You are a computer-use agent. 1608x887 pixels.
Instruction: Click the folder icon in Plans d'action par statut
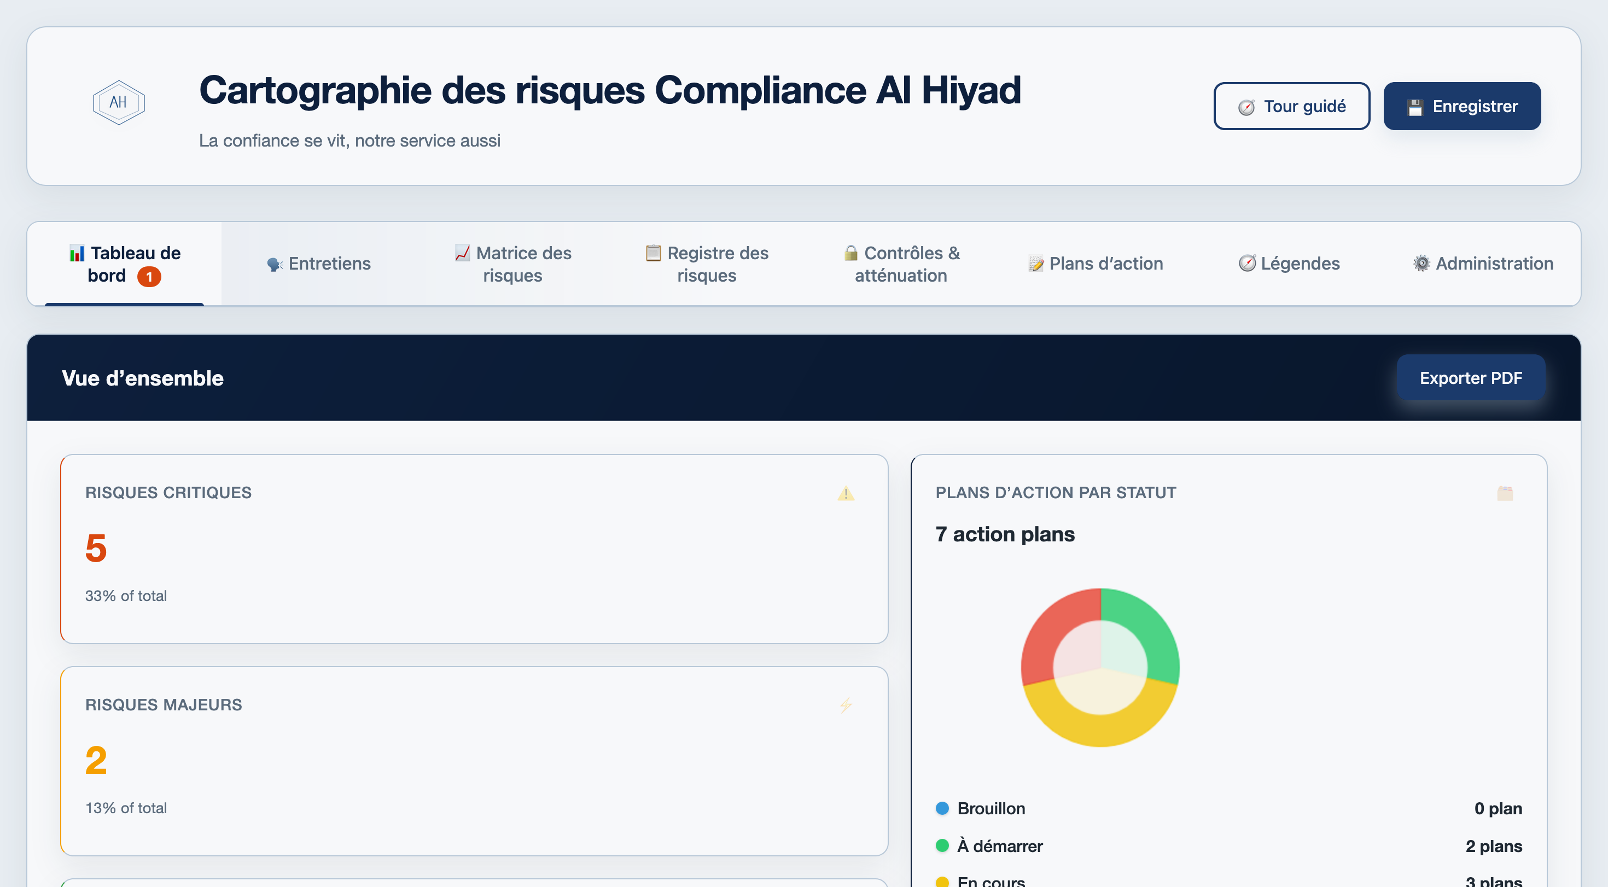point(1505,494)
